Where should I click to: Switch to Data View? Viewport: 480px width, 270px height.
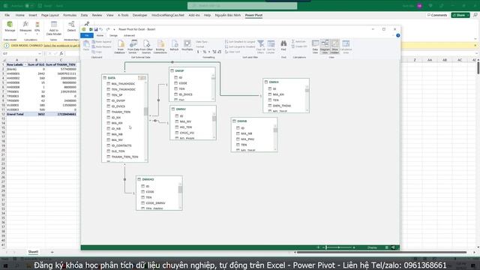[315, 46]
